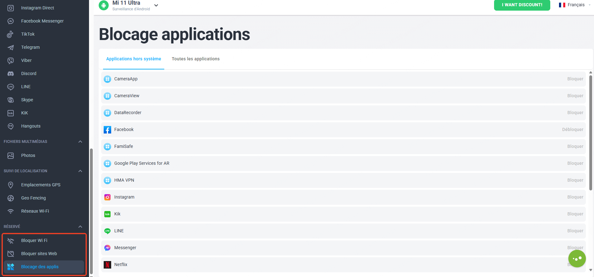Viewport: 594px width, 277px height.
Task: Select the TikTok icon in sidebar
Action: click(x=11, y=34)
